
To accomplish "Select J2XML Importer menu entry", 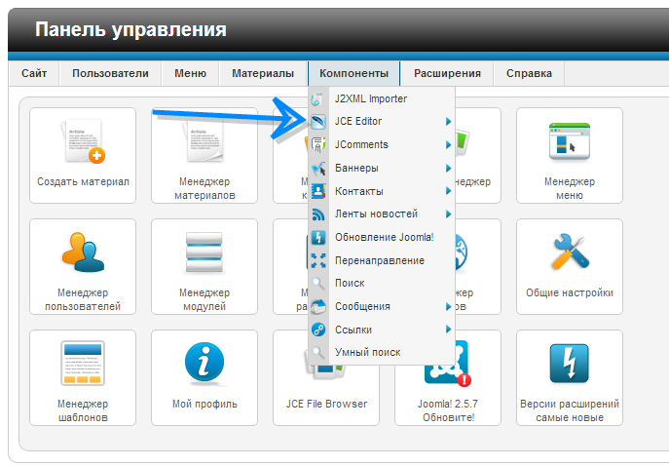I will pyautogui.click(x=370, y=98).
